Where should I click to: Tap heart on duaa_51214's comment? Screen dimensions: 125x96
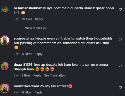(x=120, y=66)
